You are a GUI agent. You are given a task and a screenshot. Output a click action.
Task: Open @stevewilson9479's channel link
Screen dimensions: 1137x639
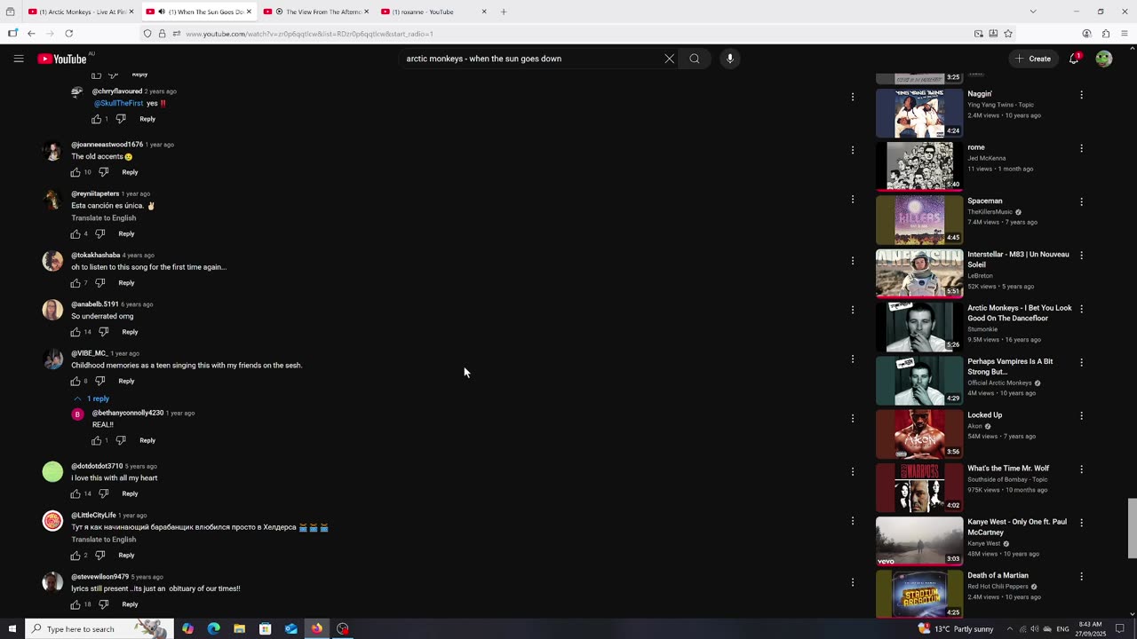point(99,577)
